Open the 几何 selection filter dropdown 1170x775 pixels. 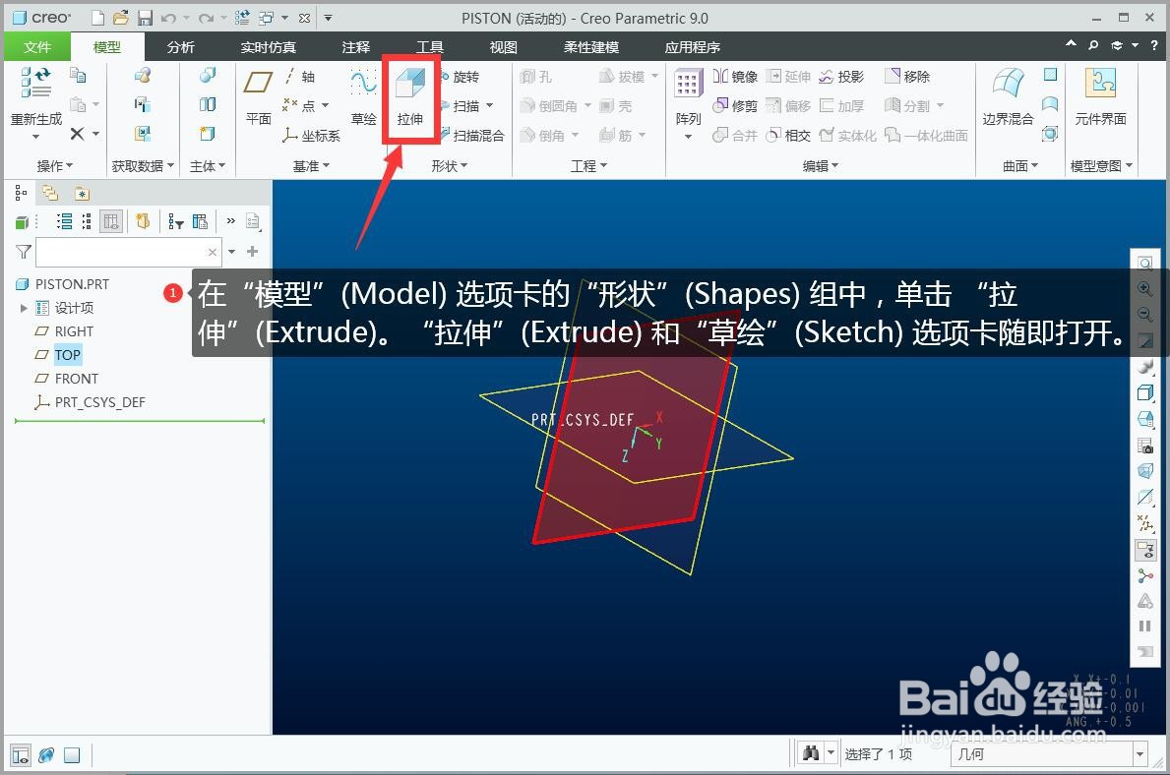[x=1139, y=754]
